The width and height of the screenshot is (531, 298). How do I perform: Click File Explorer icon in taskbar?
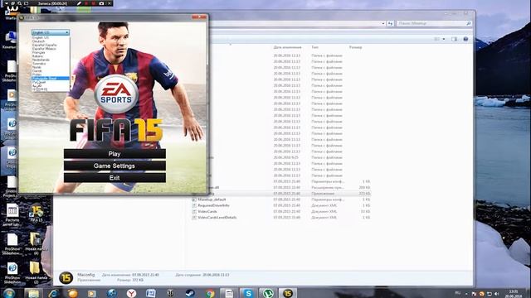point(33,293)
